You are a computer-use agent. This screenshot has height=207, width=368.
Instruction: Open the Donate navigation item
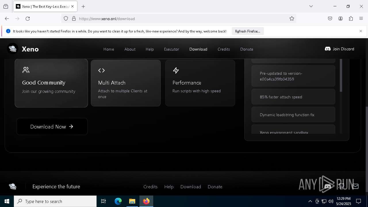[x=247, y=49]
